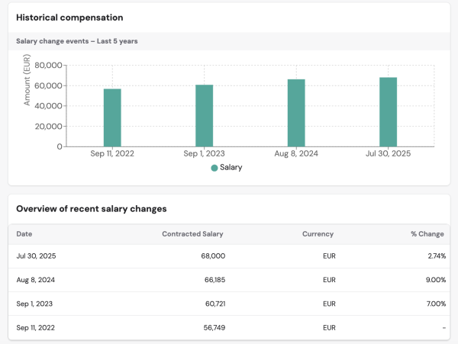Screen dimensions: 458x344
Task: Select the Aug 8, 2024 table row date
Action: (34, 280)
